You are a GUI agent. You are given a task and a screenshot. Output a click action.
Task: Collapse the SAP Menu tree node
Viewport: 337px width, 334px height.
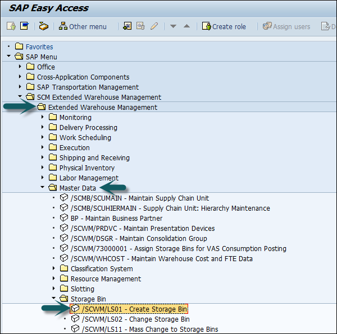[9, 57]
